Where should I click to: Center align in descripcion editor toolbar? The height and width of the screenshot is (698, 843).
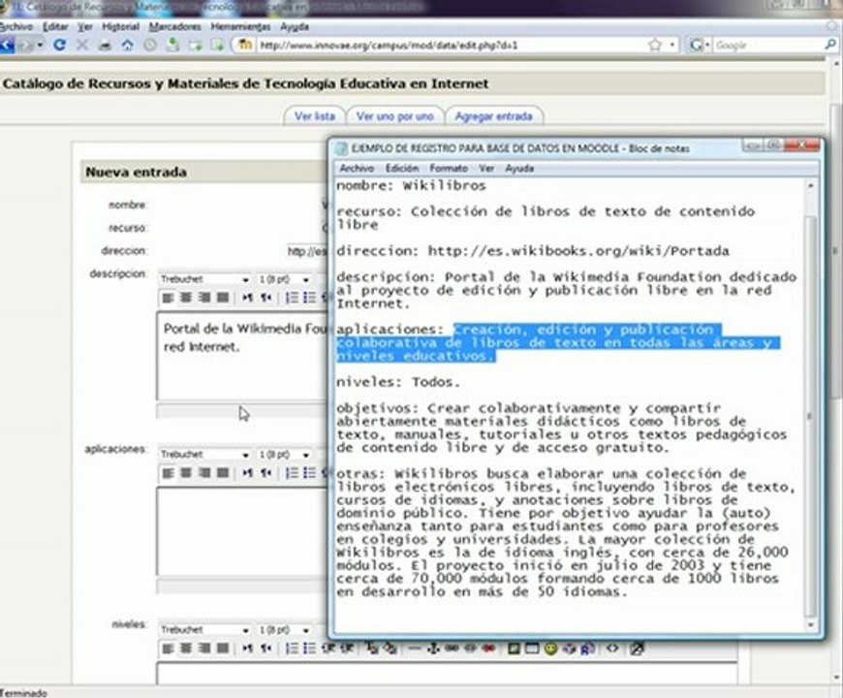(186, 298)
